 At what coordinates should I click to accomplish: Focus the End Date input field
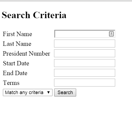coord(84,73)
